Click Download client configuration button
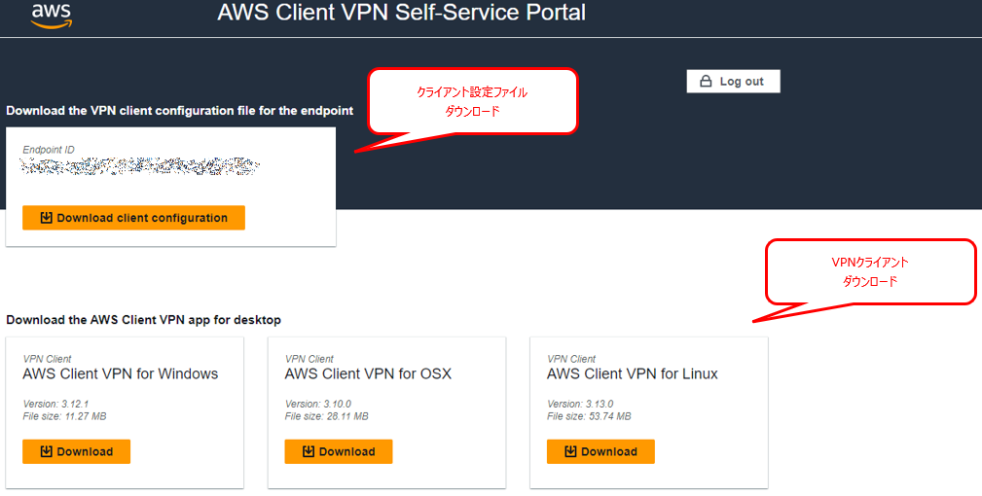Image resolution: width=982 pixels, height=496 pixels. coord(133,218)
